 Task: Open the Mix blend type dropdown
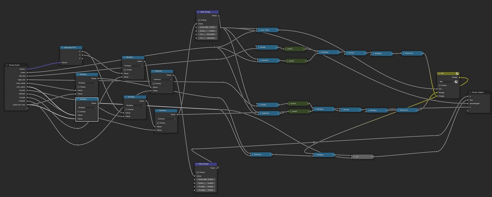447,82
